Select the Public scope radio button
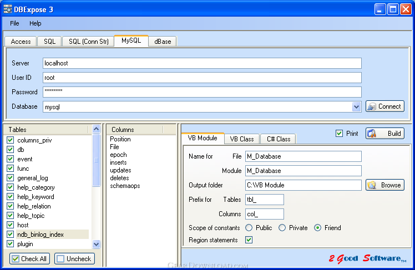This screenshot has height=270, width=415. [x=249, y=228]
